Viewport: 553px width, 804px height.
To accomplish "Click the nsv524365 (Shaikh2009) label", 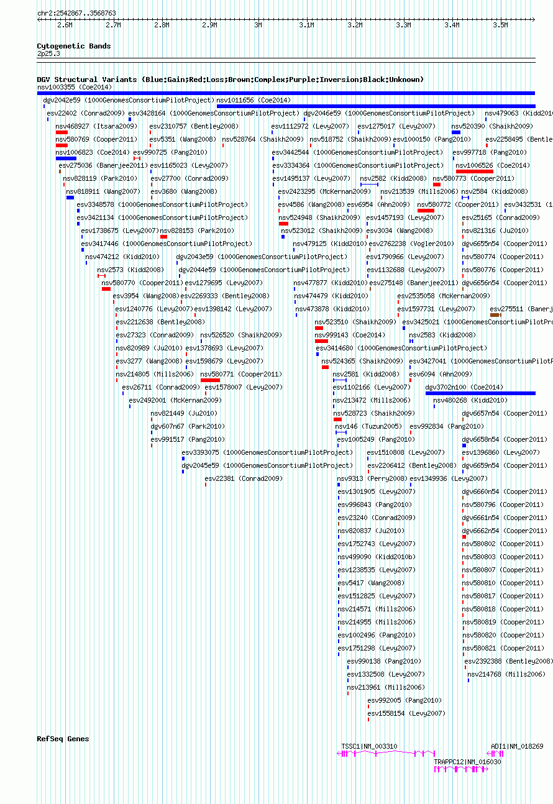I will (x=362, y=361).
